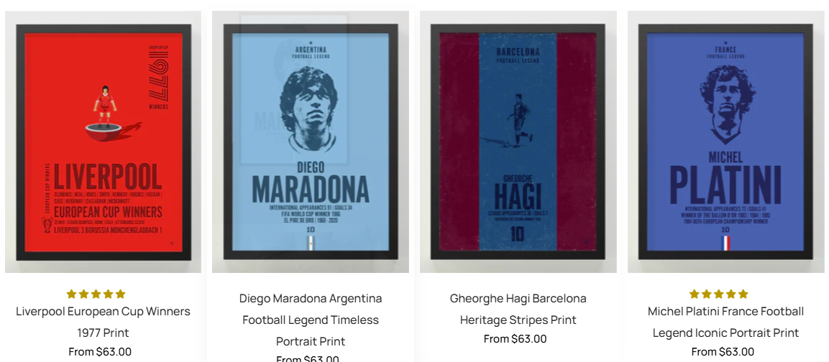Open the Liverpool 1977 red poster image
The height and width of the screenshot is (362, 829).
(103, 141)
